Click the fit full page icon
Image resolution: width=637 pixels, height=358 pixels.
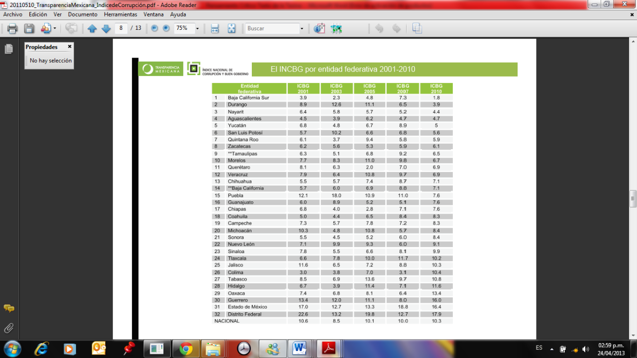231,28
